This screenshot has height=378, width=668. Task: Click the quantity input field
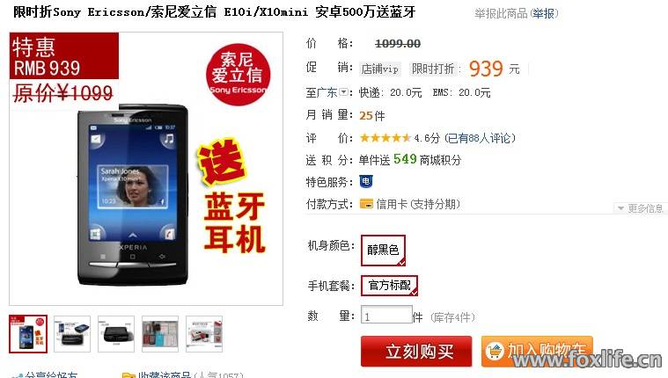(386, 316)
